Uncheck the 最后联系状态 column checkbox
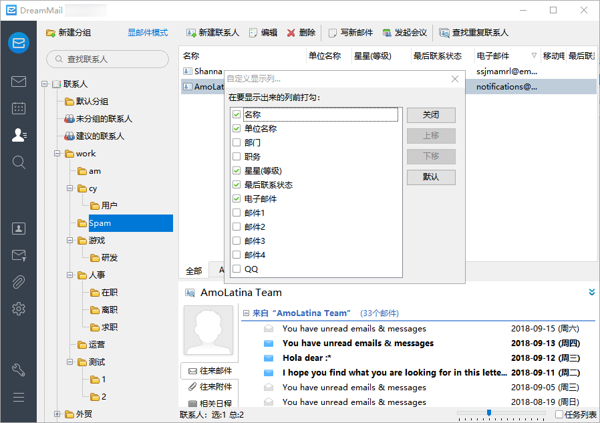This screenshot has height=423, width=600. click(237, 185)
